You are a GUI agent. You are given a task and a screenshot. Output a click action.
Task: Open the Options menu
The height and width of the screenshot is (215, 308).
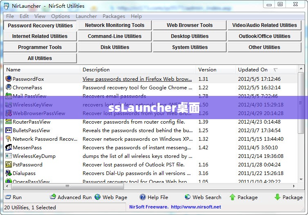(61, 16)
